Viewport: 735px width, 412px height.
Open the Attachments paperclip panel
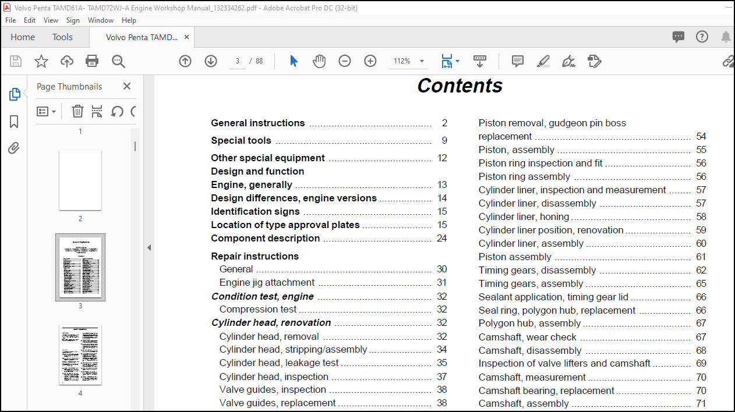pyautogui.click(x=14, y=148)
